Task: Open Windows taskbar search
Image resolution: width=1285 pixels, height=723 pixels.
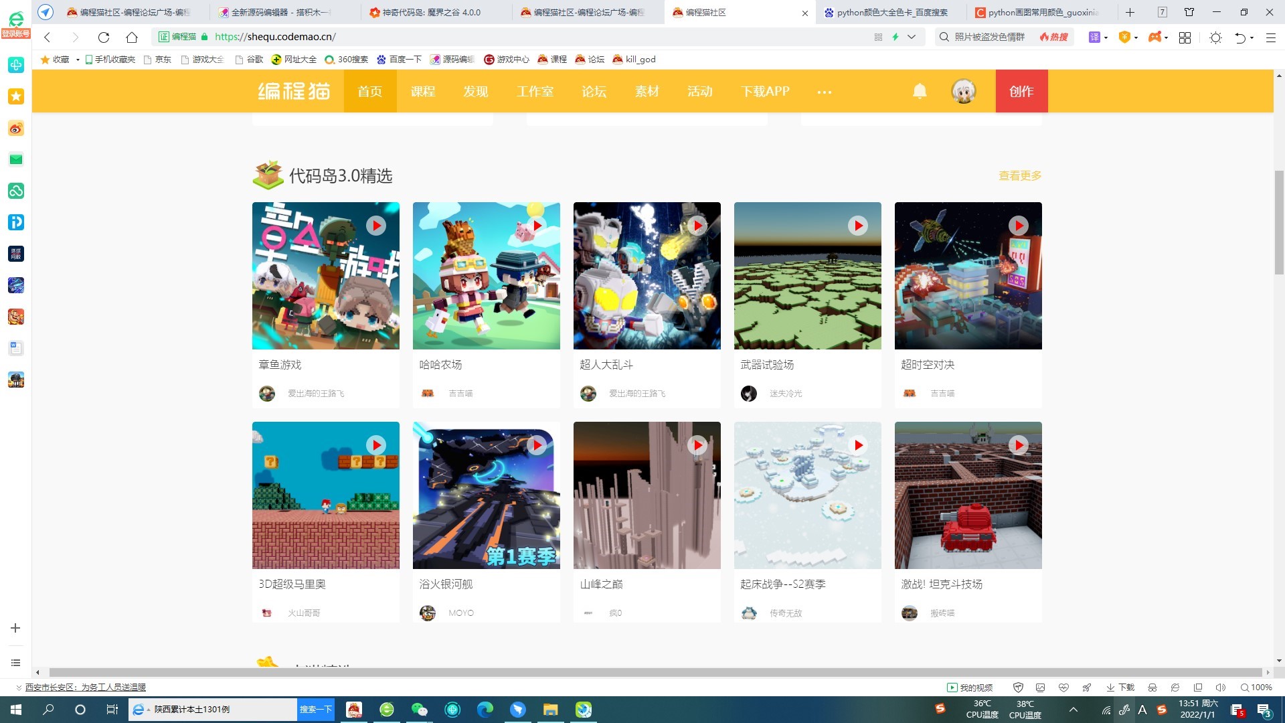Action: (x=48, y=710)
